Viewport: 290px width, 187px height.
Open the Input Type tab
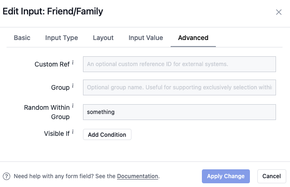62,38
